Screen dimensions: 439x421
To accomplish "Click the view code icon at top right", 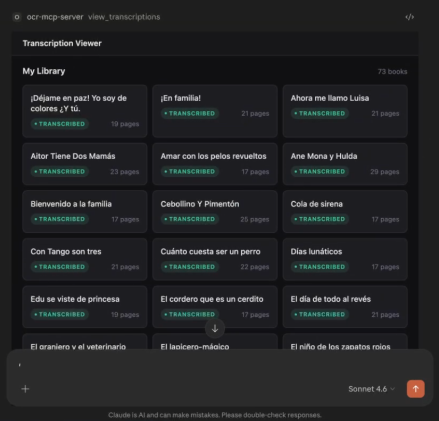I will pyautogui.click(x=409, y=17).
